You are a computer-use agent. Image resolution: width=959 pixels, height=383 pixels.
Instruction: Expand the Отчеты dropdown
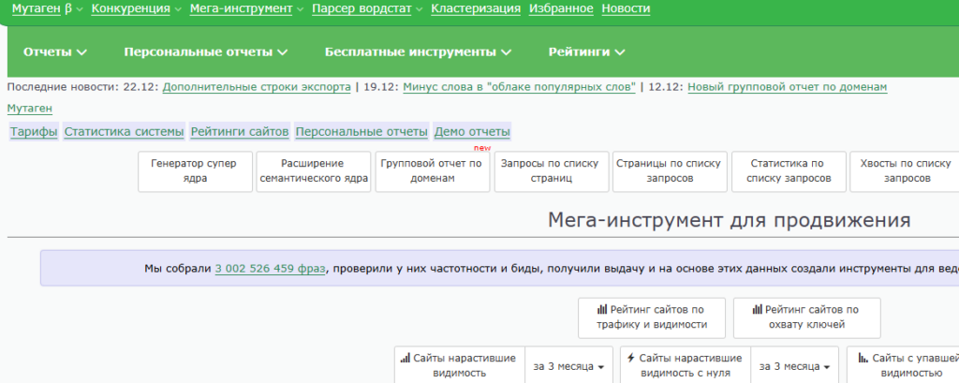55,52
